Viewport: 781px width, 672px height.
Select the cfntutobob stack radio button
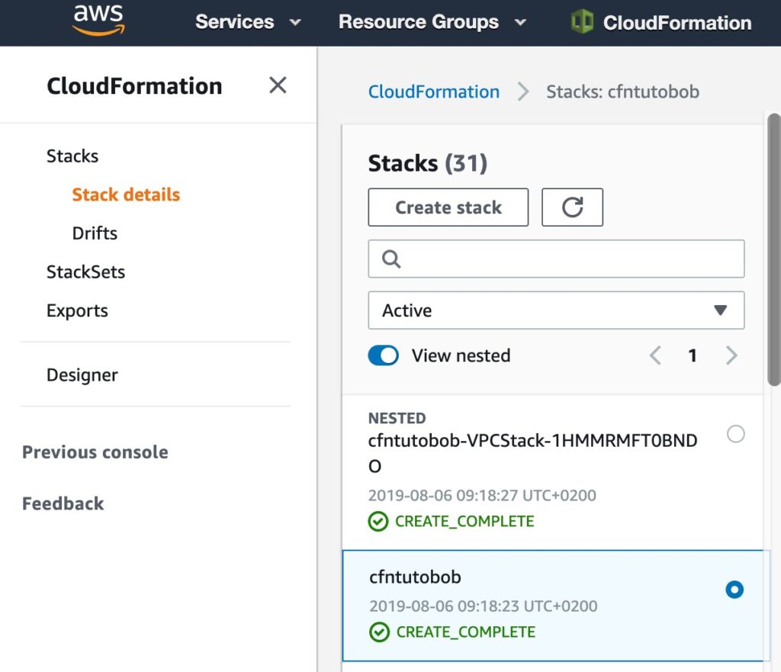coord(734,590)
